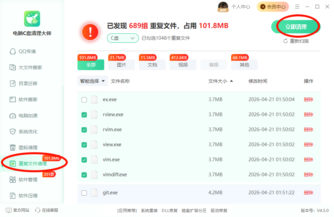The width and height of the screenshot is (334, 217).
Task: Switch to the 图片 tab
Action: click(x=122, y=65)
